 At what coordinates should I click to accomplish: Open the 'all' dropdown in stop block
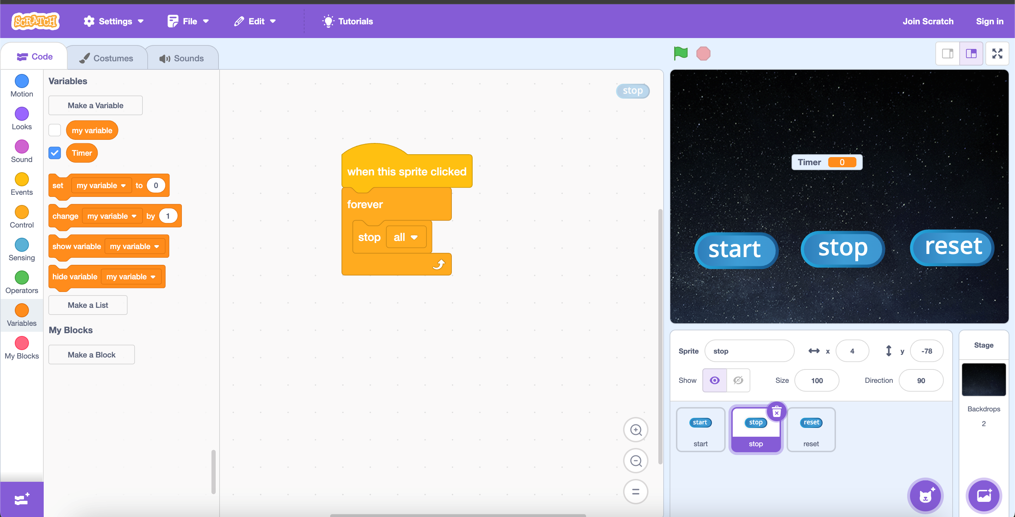[406, 237]
